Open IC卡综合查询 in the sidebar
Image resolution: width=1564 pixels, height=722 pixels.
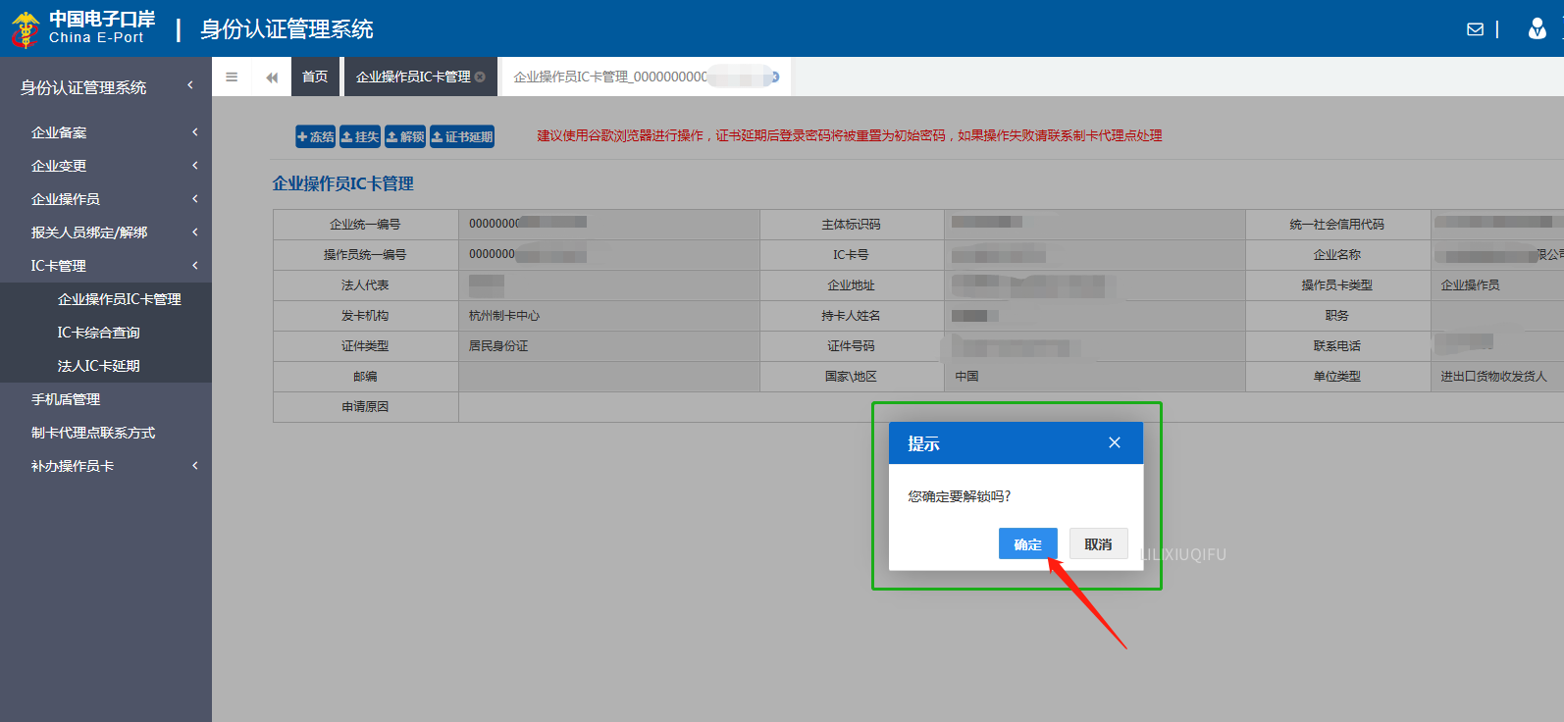pyautogui.click(x=98, y=333)
